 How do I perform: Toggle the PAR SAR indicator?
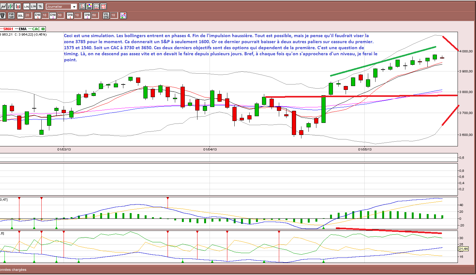[x=11, y=15]
